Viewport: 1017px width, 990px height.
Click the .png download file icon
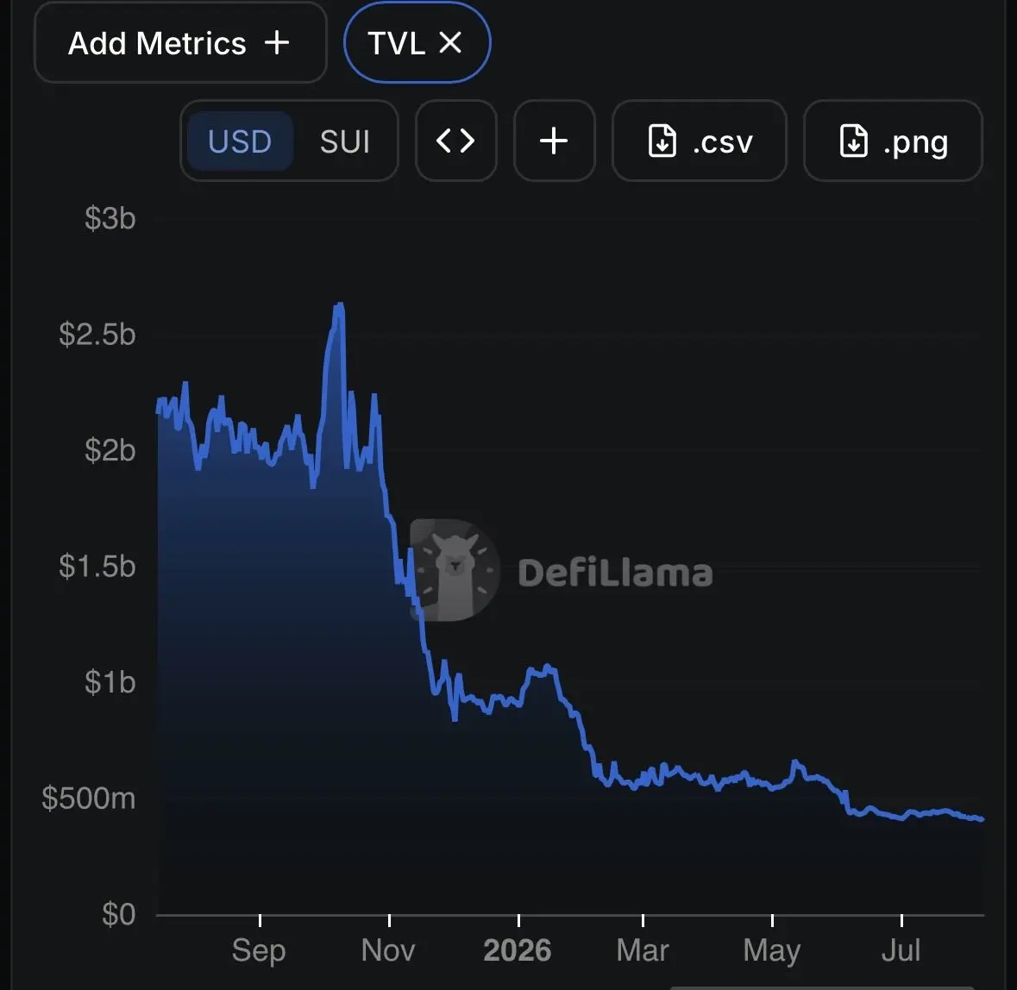tap(854, 141)
